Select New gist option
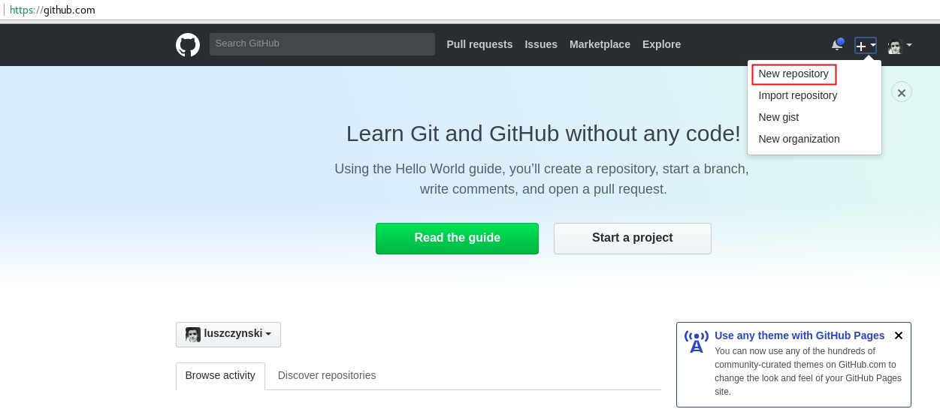Screen dimensions: 940x412 tap(778, 117)
